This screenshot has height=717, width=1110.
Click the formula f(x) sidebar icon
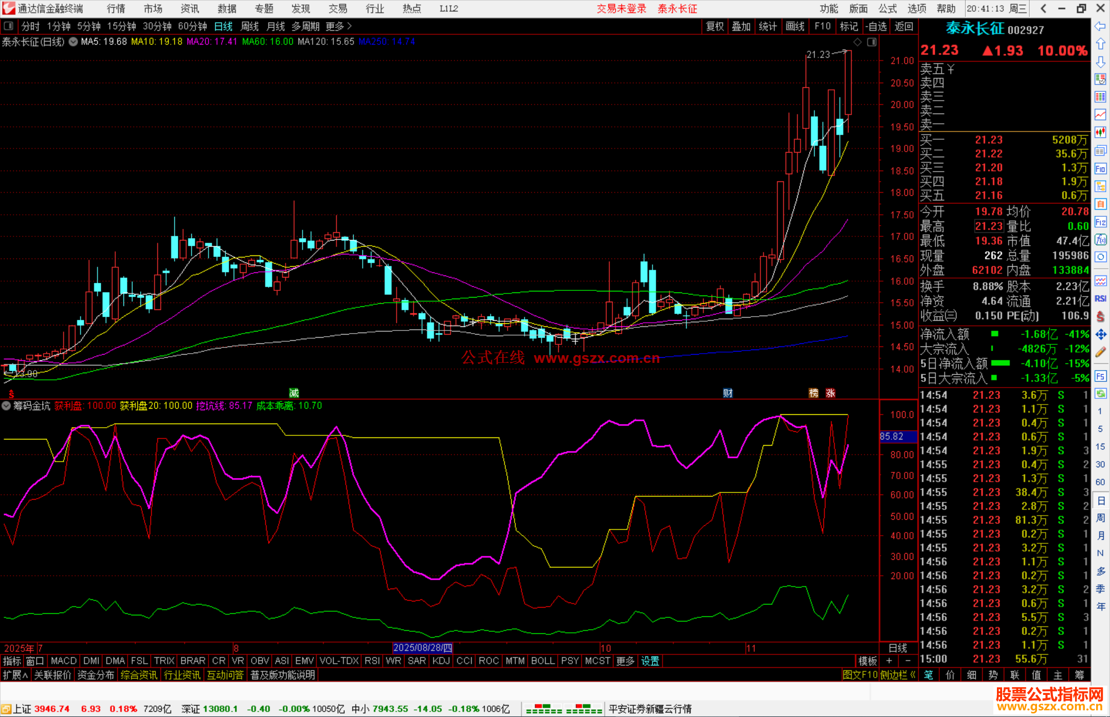tap(1100, 240)
